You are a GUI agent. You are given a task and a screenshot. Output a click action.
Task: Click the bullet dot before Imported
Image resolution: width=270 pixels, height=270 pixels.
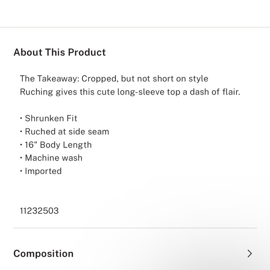pyautogui.click(x=21, y=171)
